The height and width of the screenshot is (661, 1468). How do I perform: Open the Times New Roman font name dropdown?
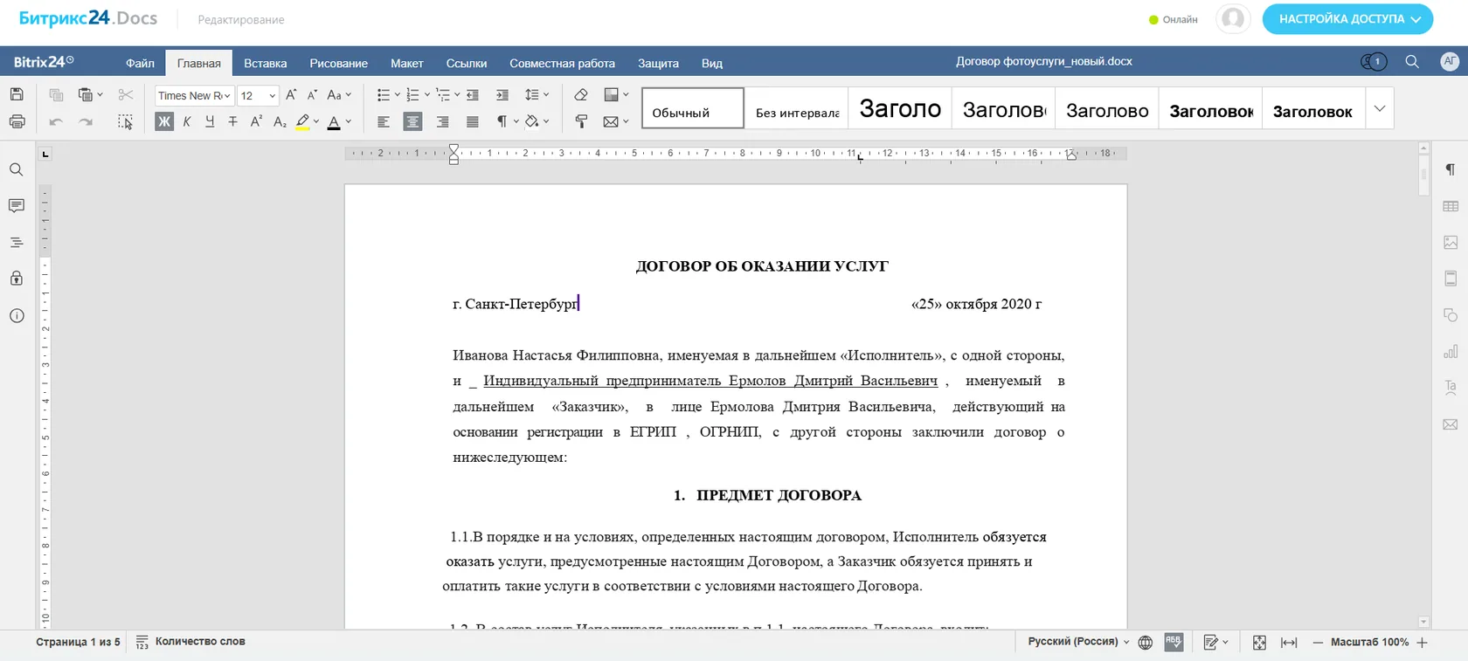(227, 95)
